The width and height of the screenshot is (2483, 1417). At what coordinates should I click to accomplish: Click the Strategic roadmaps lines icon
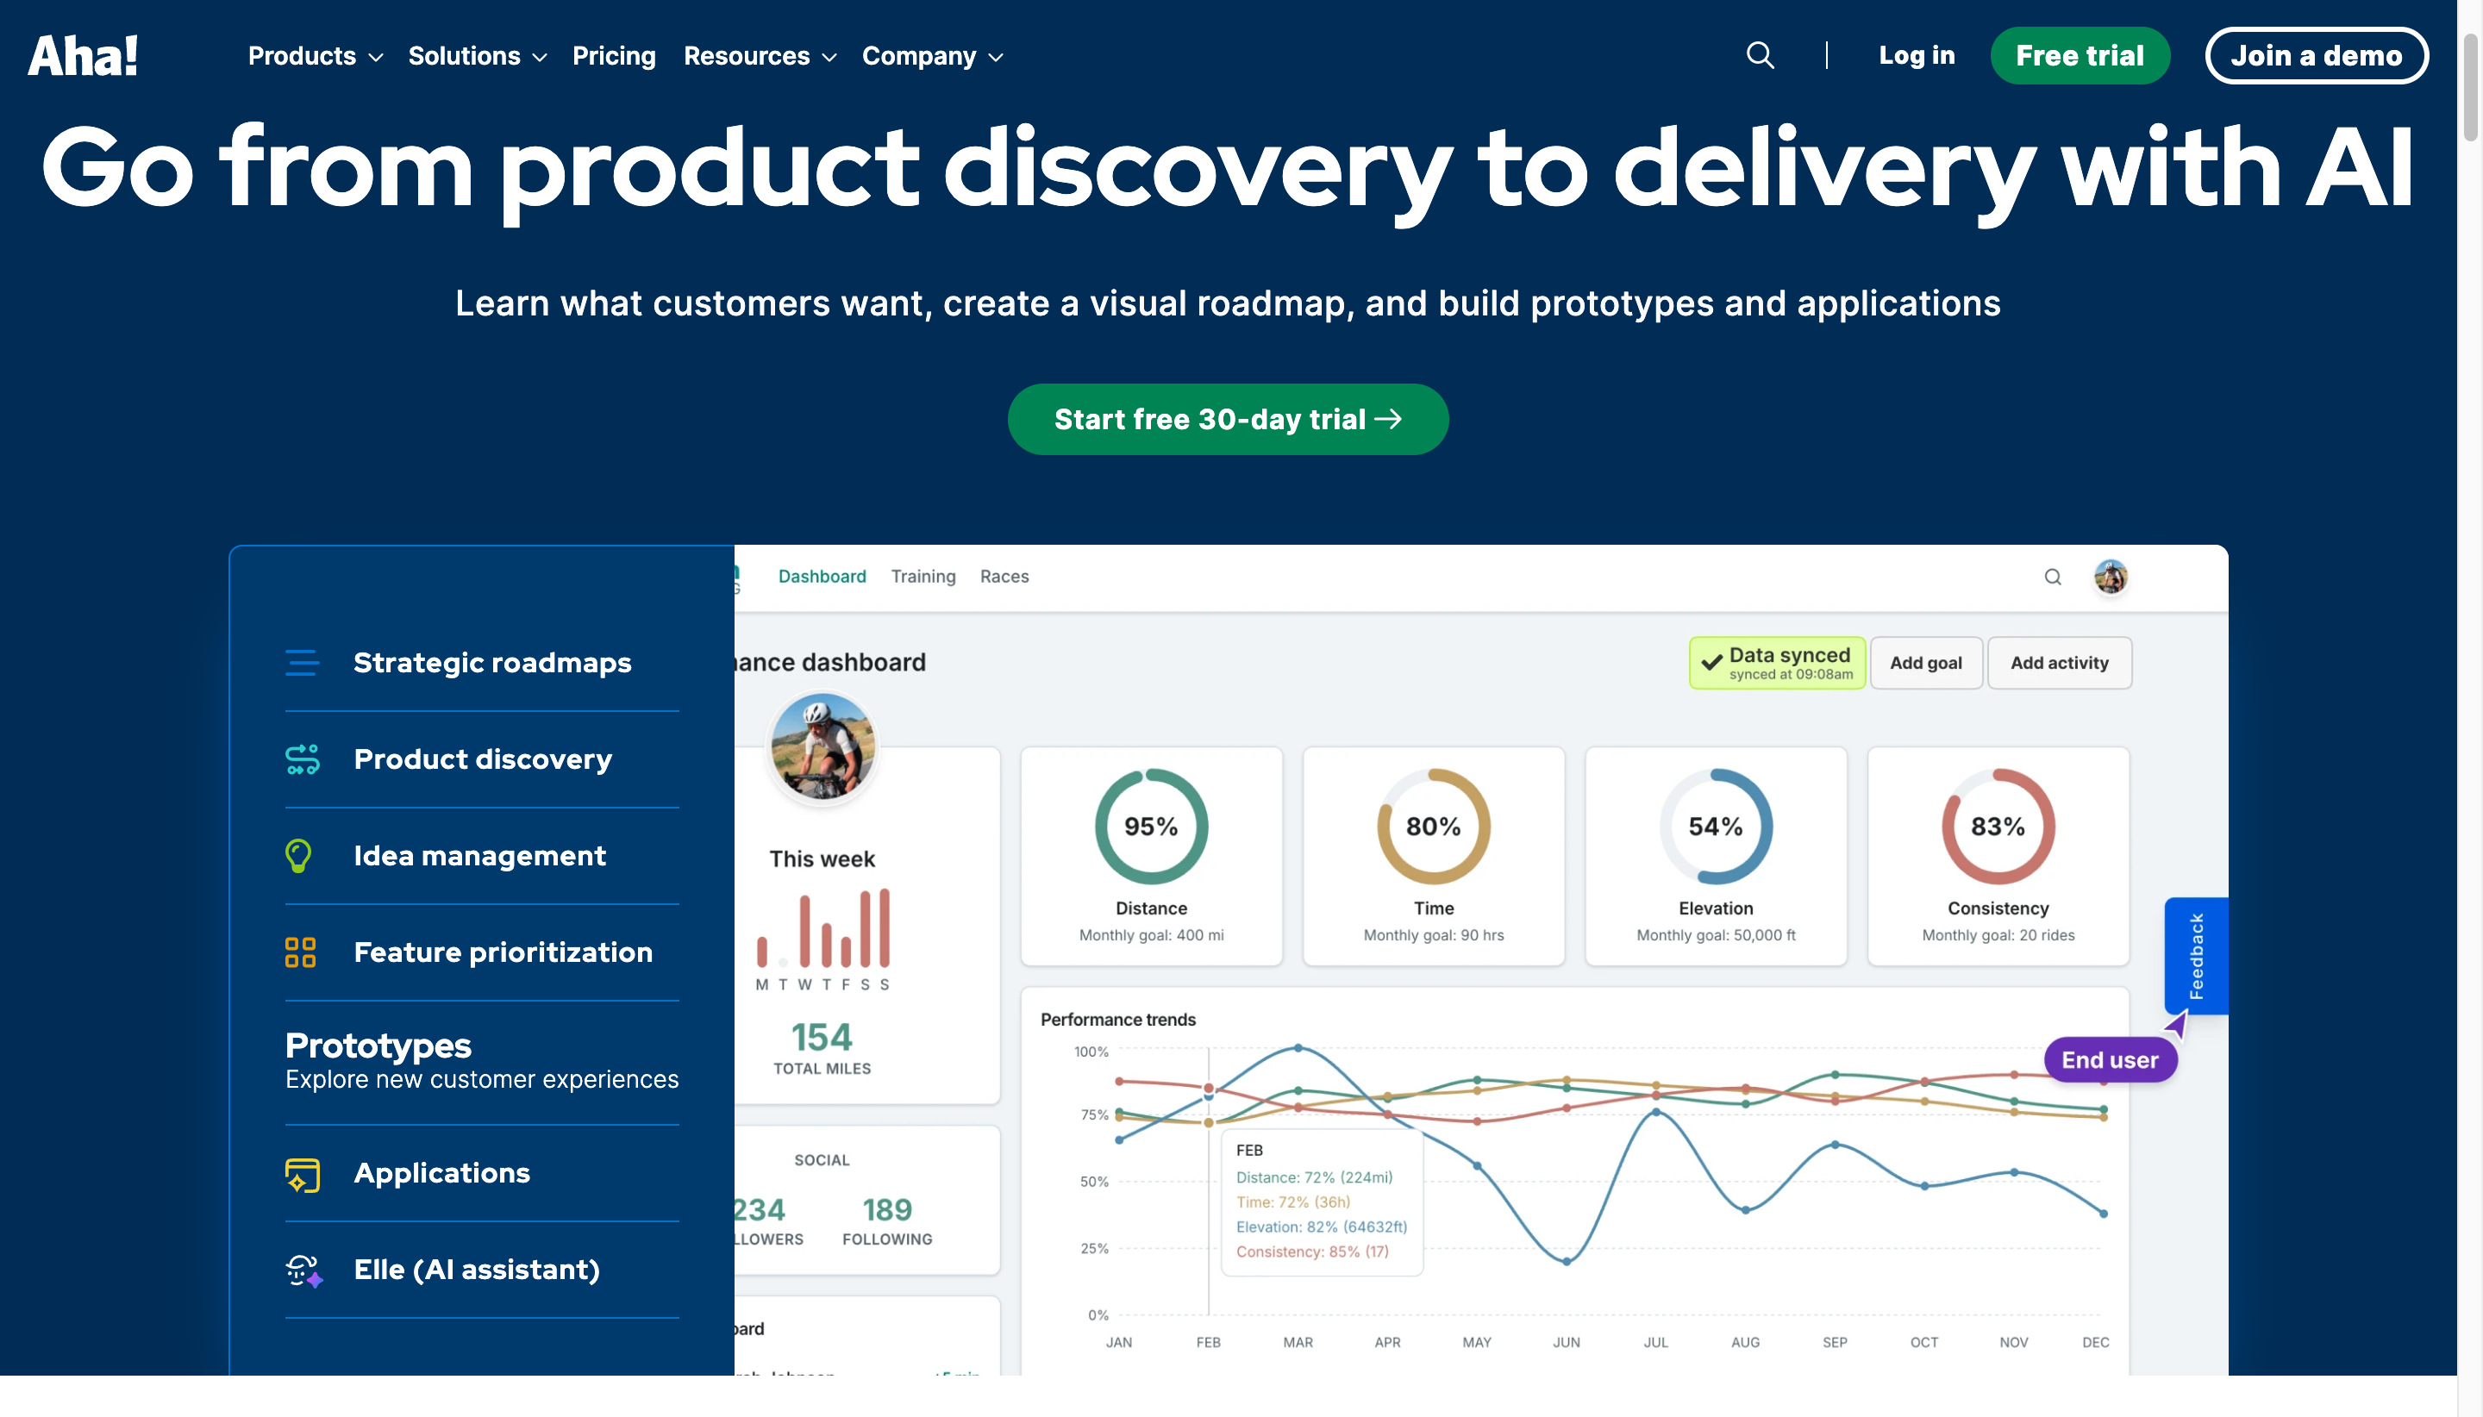302,663
